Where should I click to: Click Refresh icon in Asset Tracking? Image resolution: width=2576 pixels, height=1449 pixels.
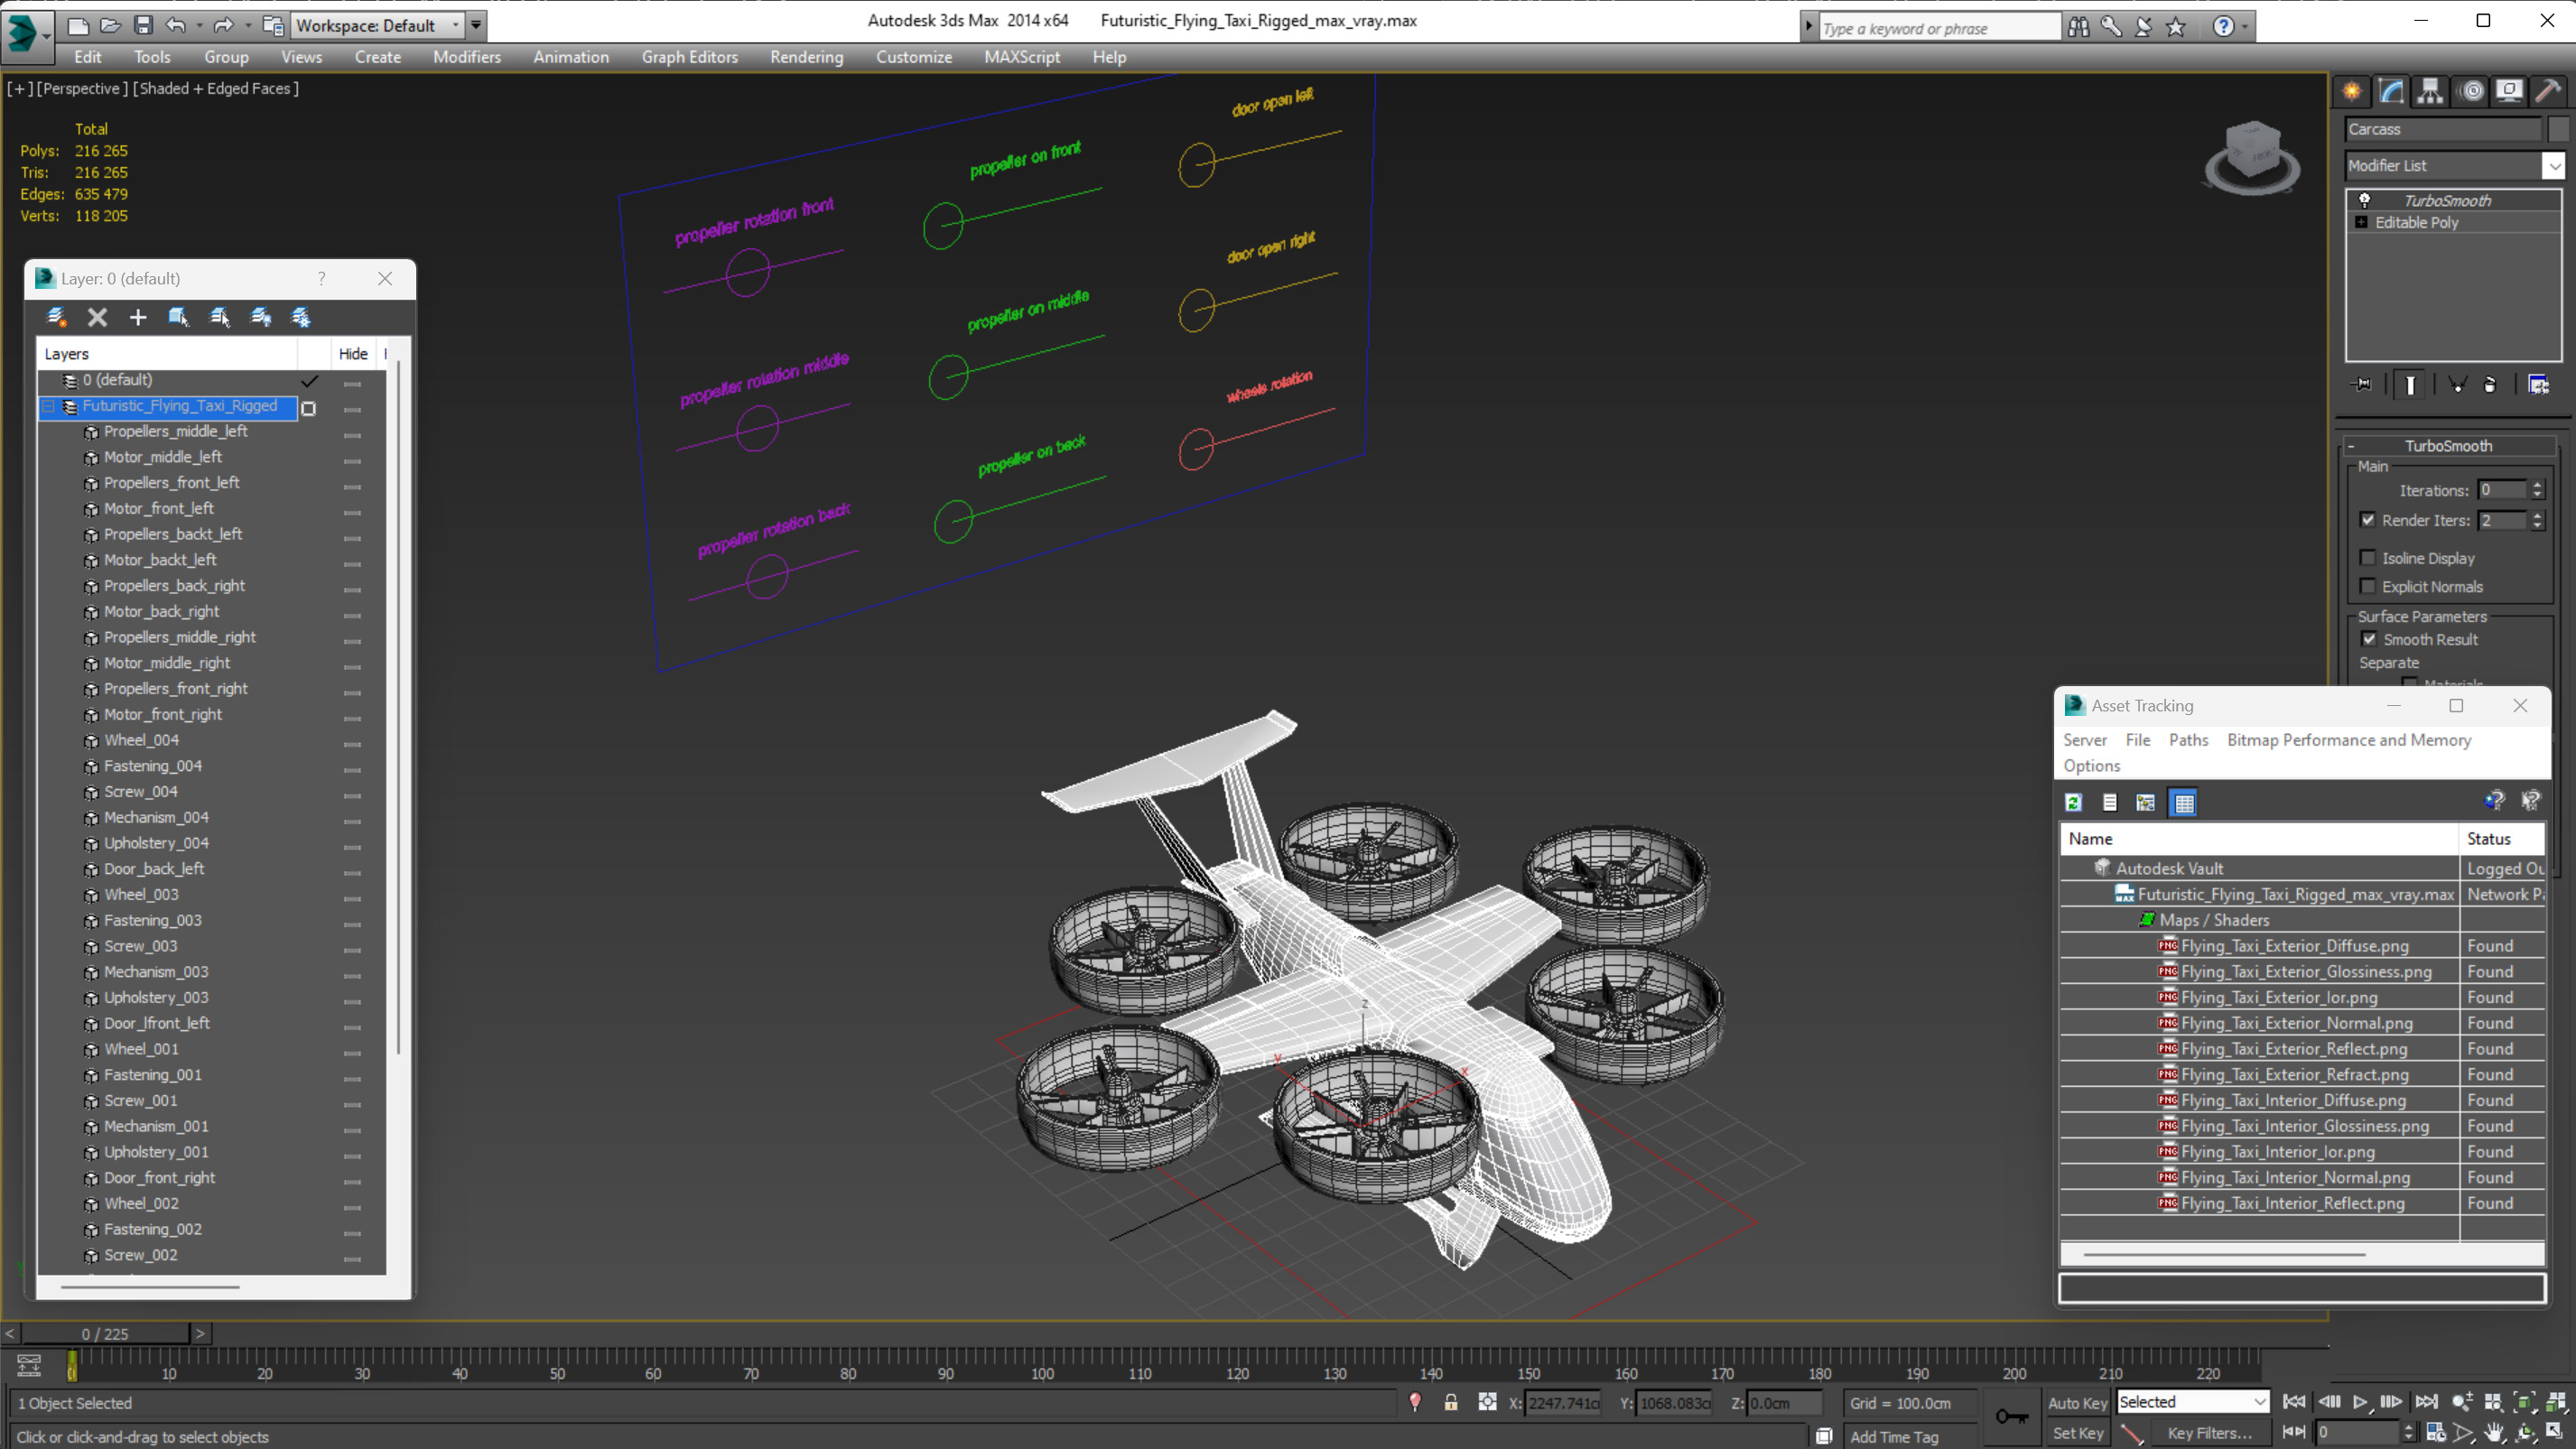coord(2074,802)
